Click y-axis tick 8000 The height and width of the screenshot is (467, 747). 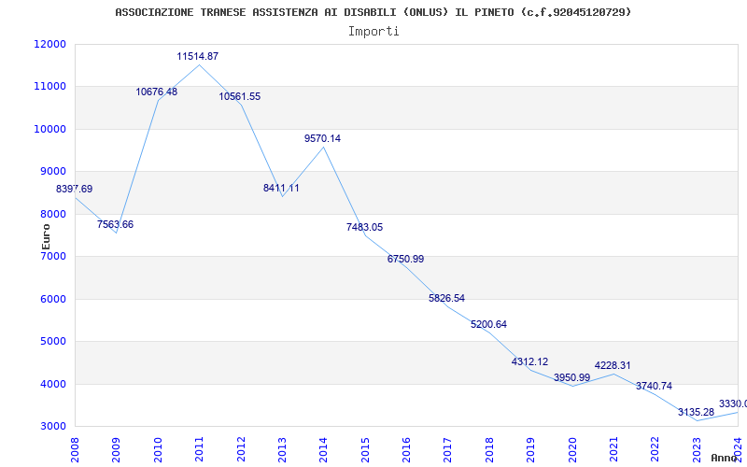tap(53, 215)
